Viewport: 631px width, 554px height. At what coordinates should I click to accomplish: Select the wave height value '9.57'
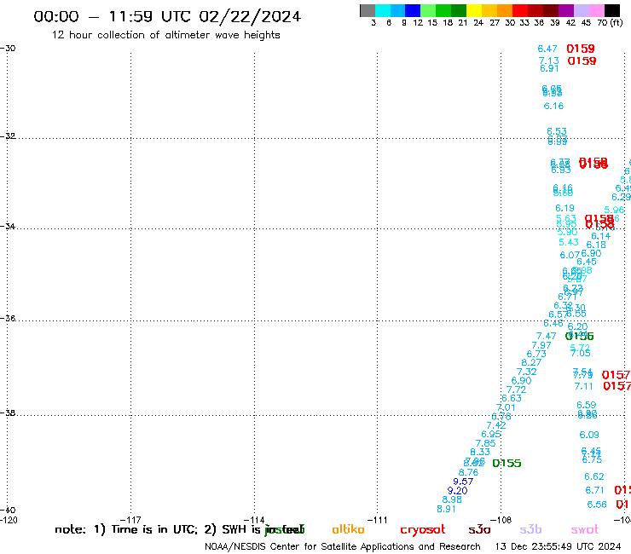[x=463, y=482]
